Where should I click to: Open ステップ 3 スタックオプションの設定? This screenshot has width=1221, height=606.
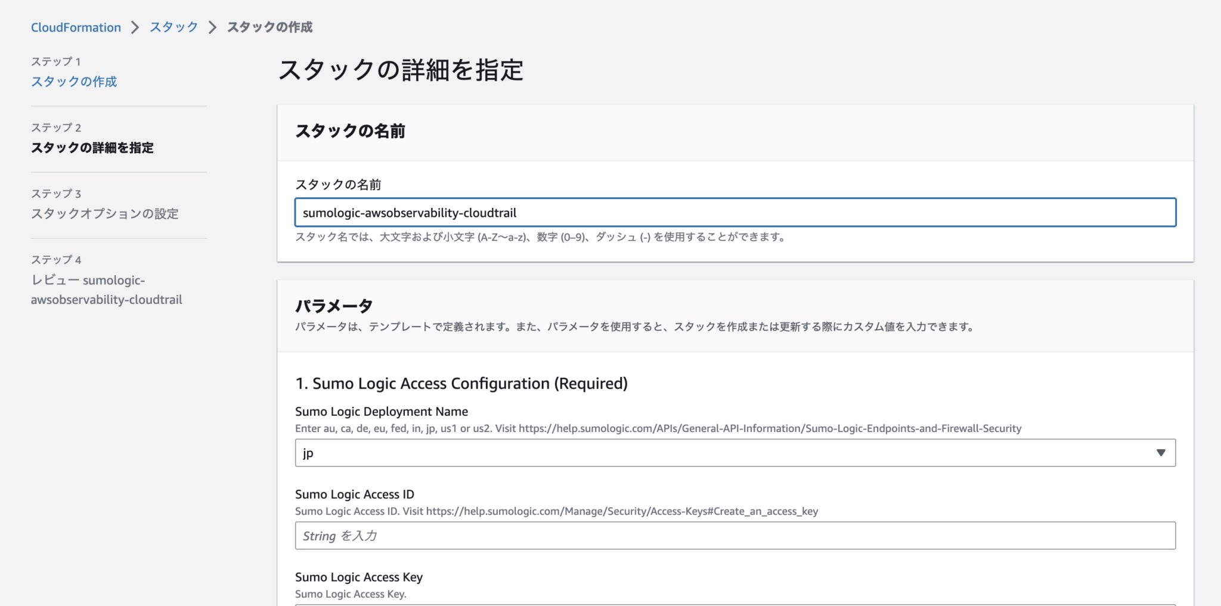(105, 214)
